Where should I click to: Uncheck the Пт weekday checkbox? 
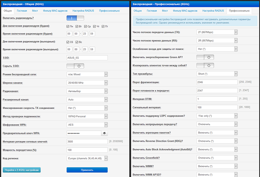tap(103, 26)
